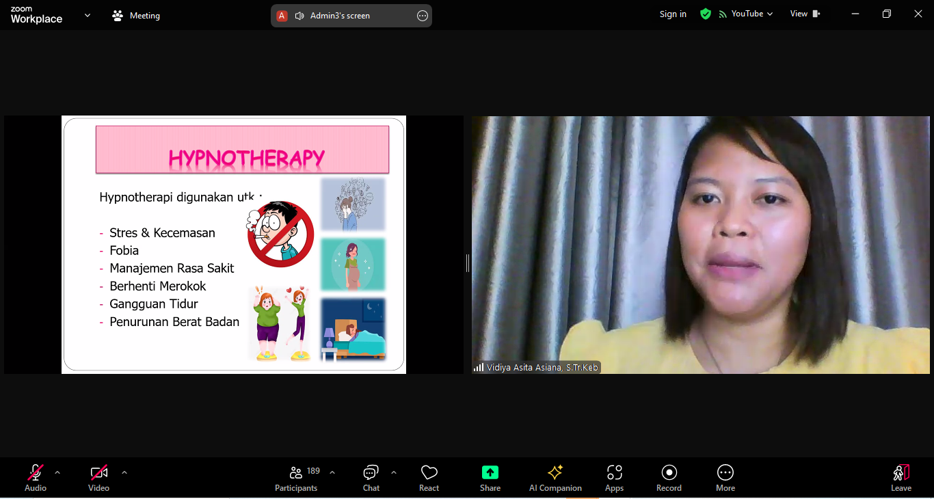Restore down the Zoom window
Screen dimensions: 934x499
click(887, 14)
